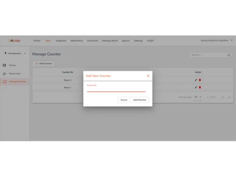This screenshot has width=236, height=177.
Task: Click the Add Counter button above table
Action: coord(43,63)
